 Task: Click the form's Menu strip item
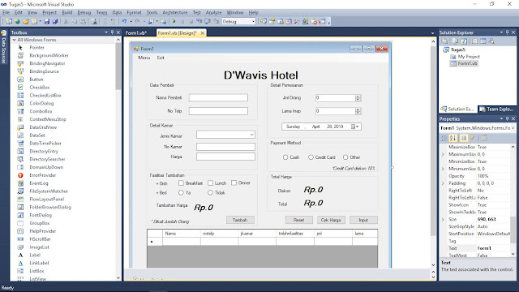pos(144,58)
